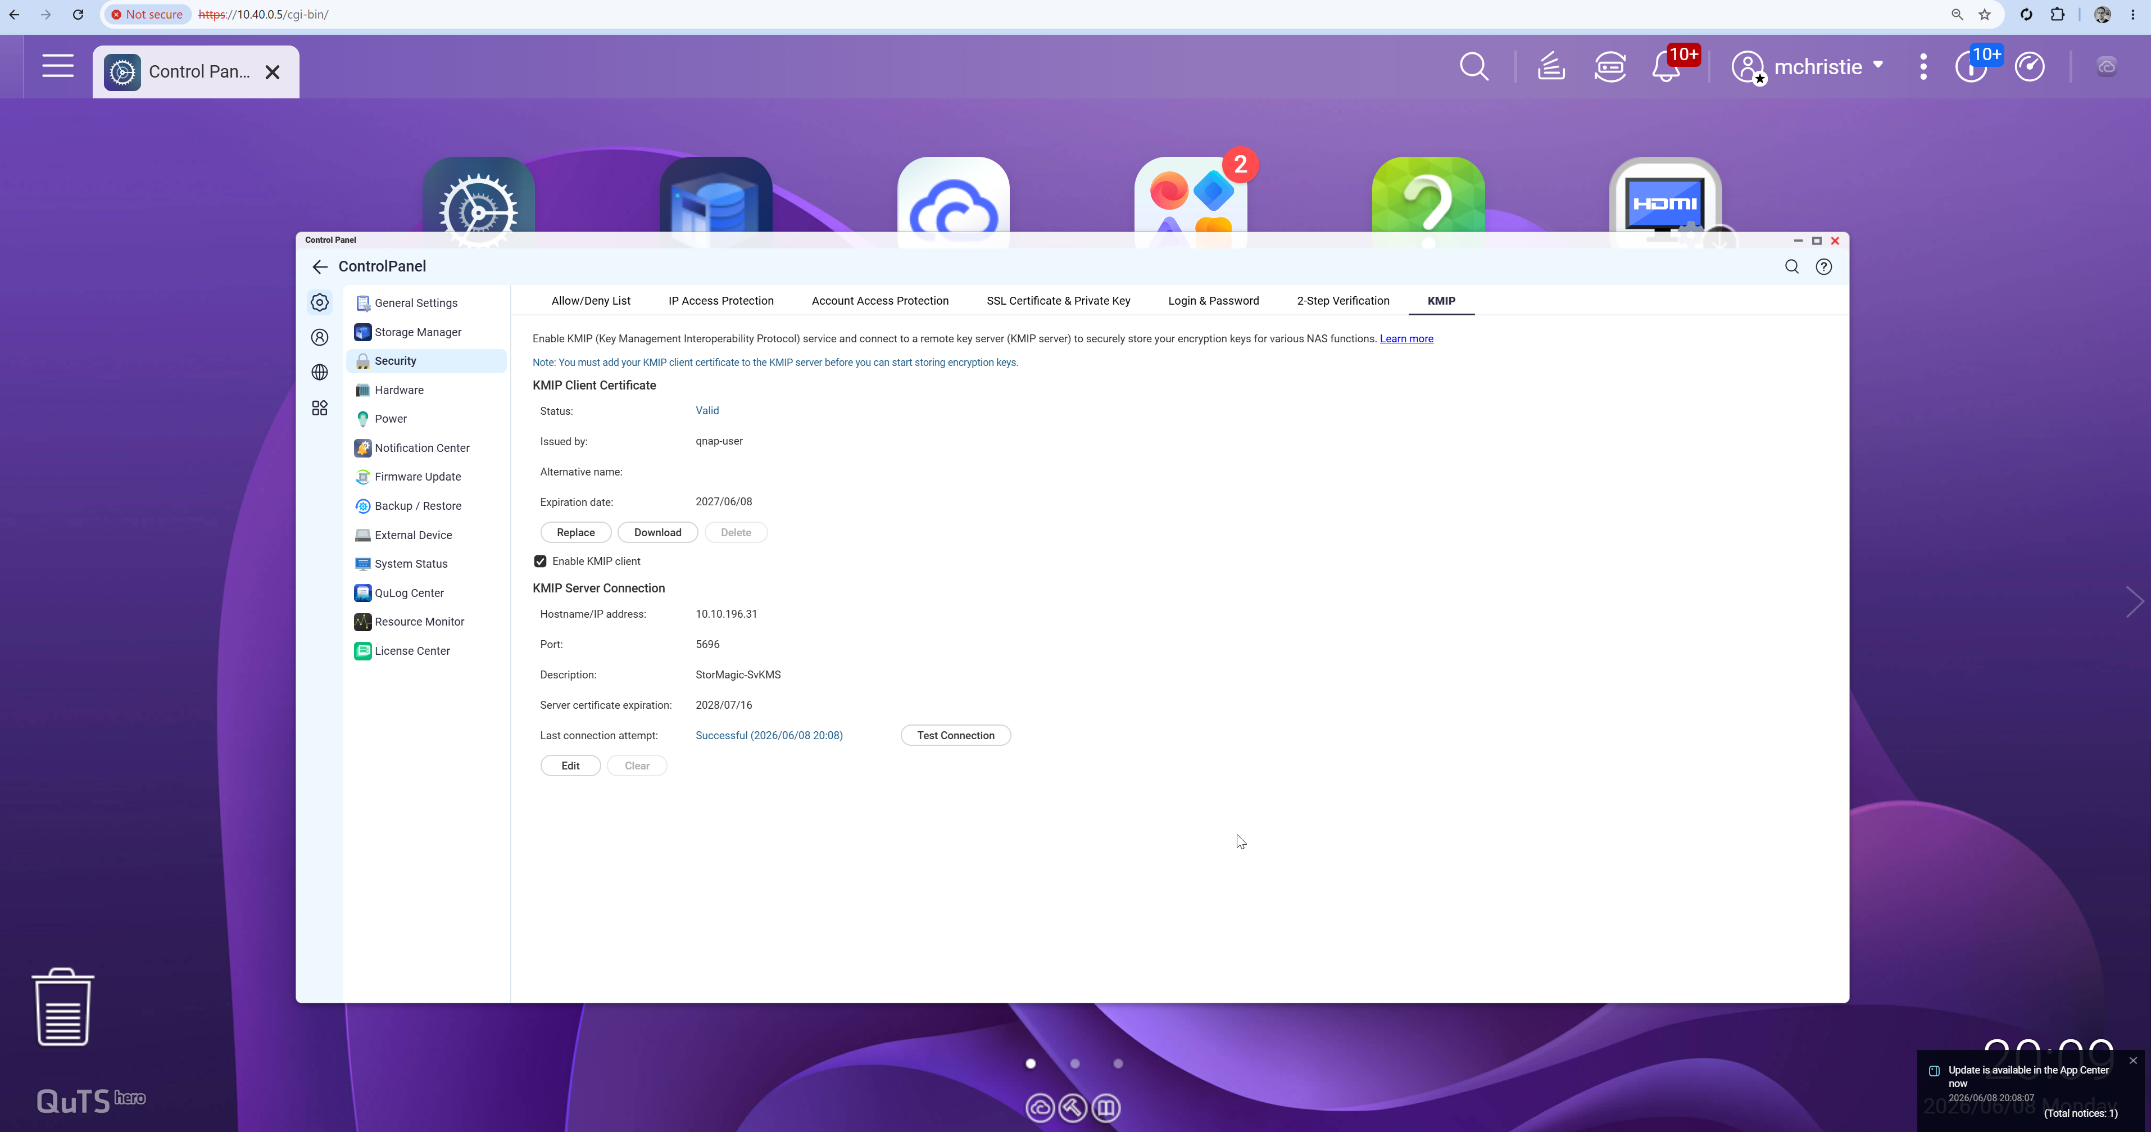This screenshot has width=2151, height=1132.
Task: Open Storage Manager in the sidebar
Action: tap(426, 332)
